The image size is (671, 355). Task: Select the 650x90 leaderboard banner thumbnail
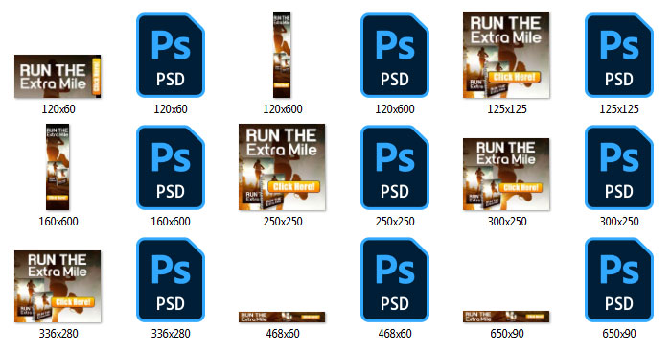[506, 317]
